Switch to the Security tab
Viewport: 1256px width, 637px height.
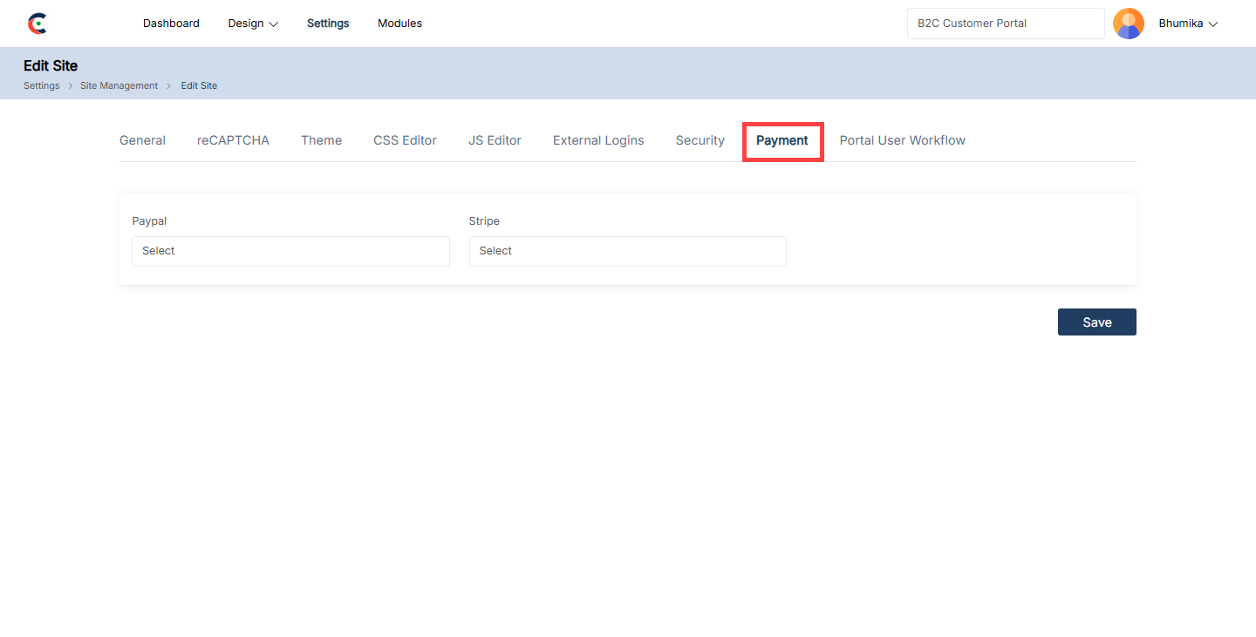(700, 140)
